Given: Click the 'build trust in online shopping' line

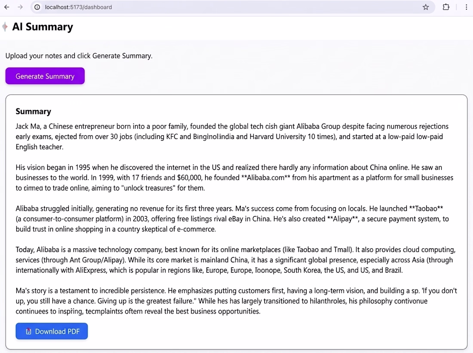Looking at the screenshot, I should point(116,229).
